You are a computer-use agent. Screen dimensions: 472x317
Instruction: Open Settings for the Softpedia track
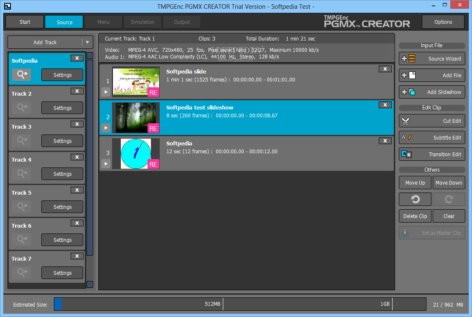click(62, 75)
